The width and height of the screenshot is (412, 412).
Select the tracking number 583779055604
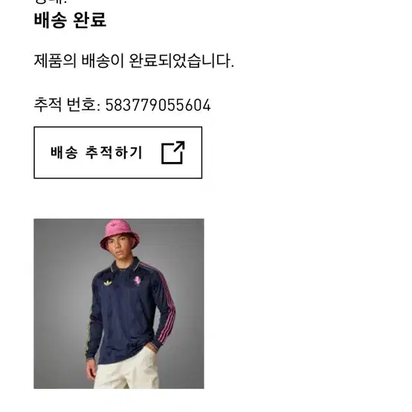158,105
